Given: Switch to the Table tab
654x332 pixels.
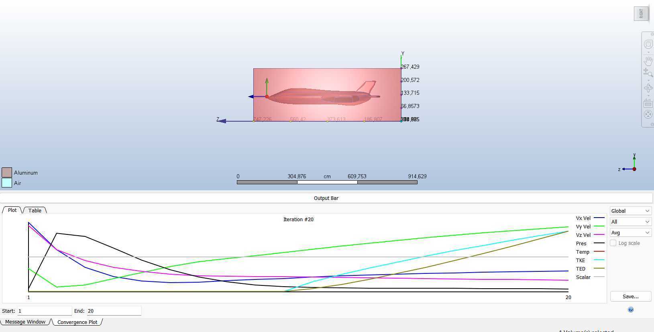Looking at the screenshot, I should pos(35,210).
